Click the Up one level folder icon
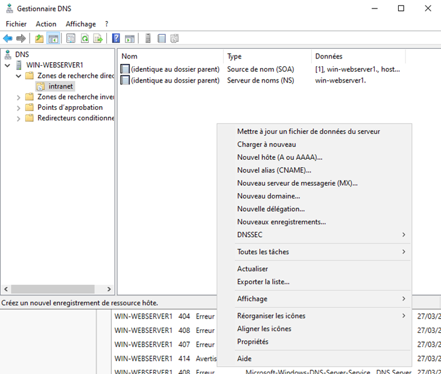 pos(39,38)
